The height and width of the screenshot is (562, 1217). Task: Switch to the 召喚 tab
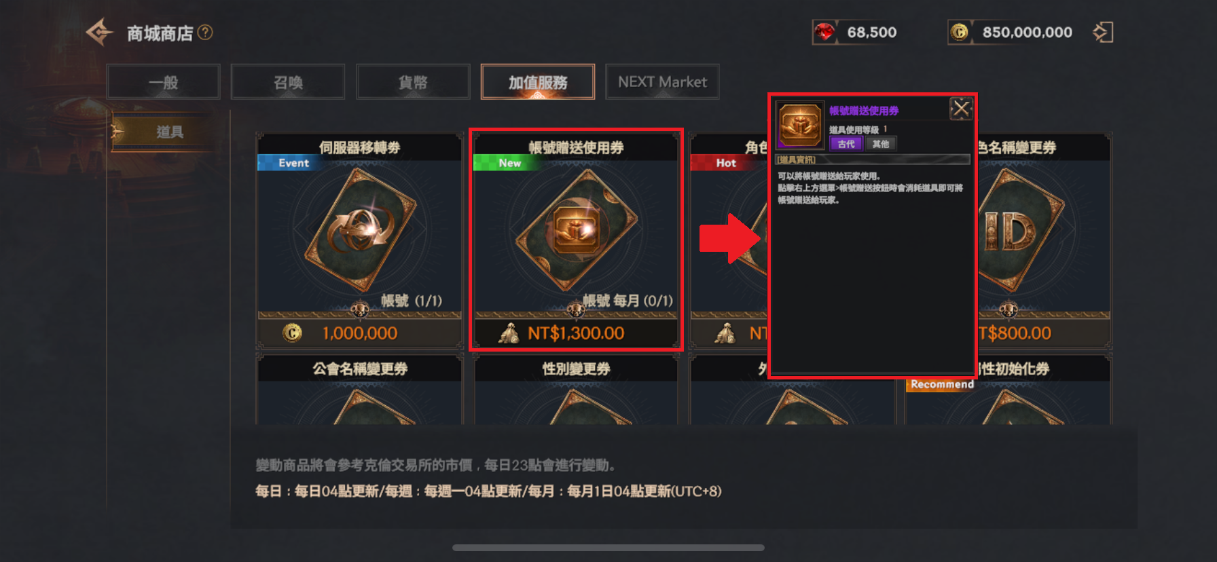(288, 82)
